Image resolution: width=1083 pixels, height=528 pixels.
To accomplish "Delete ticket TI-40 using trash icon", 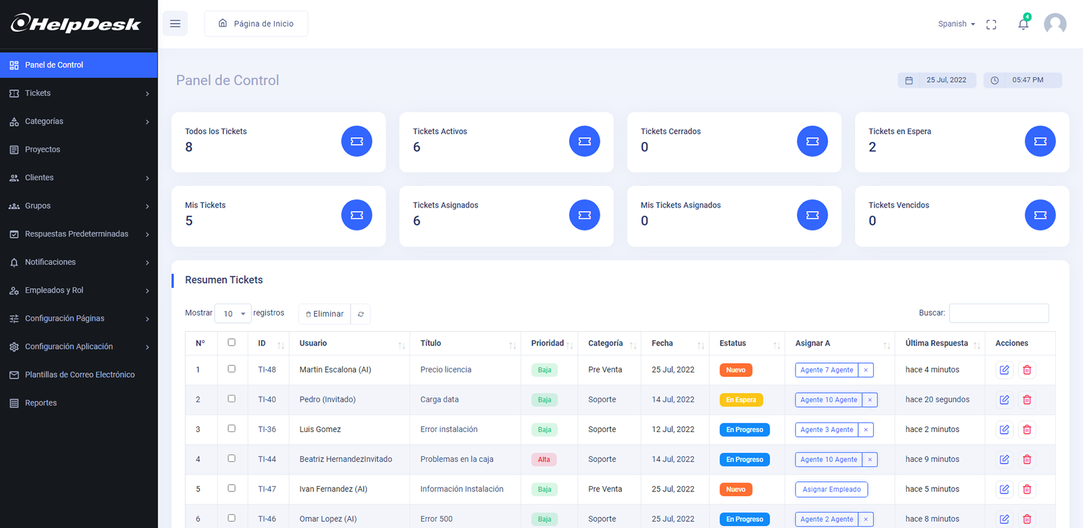I will pos(1027,400).
